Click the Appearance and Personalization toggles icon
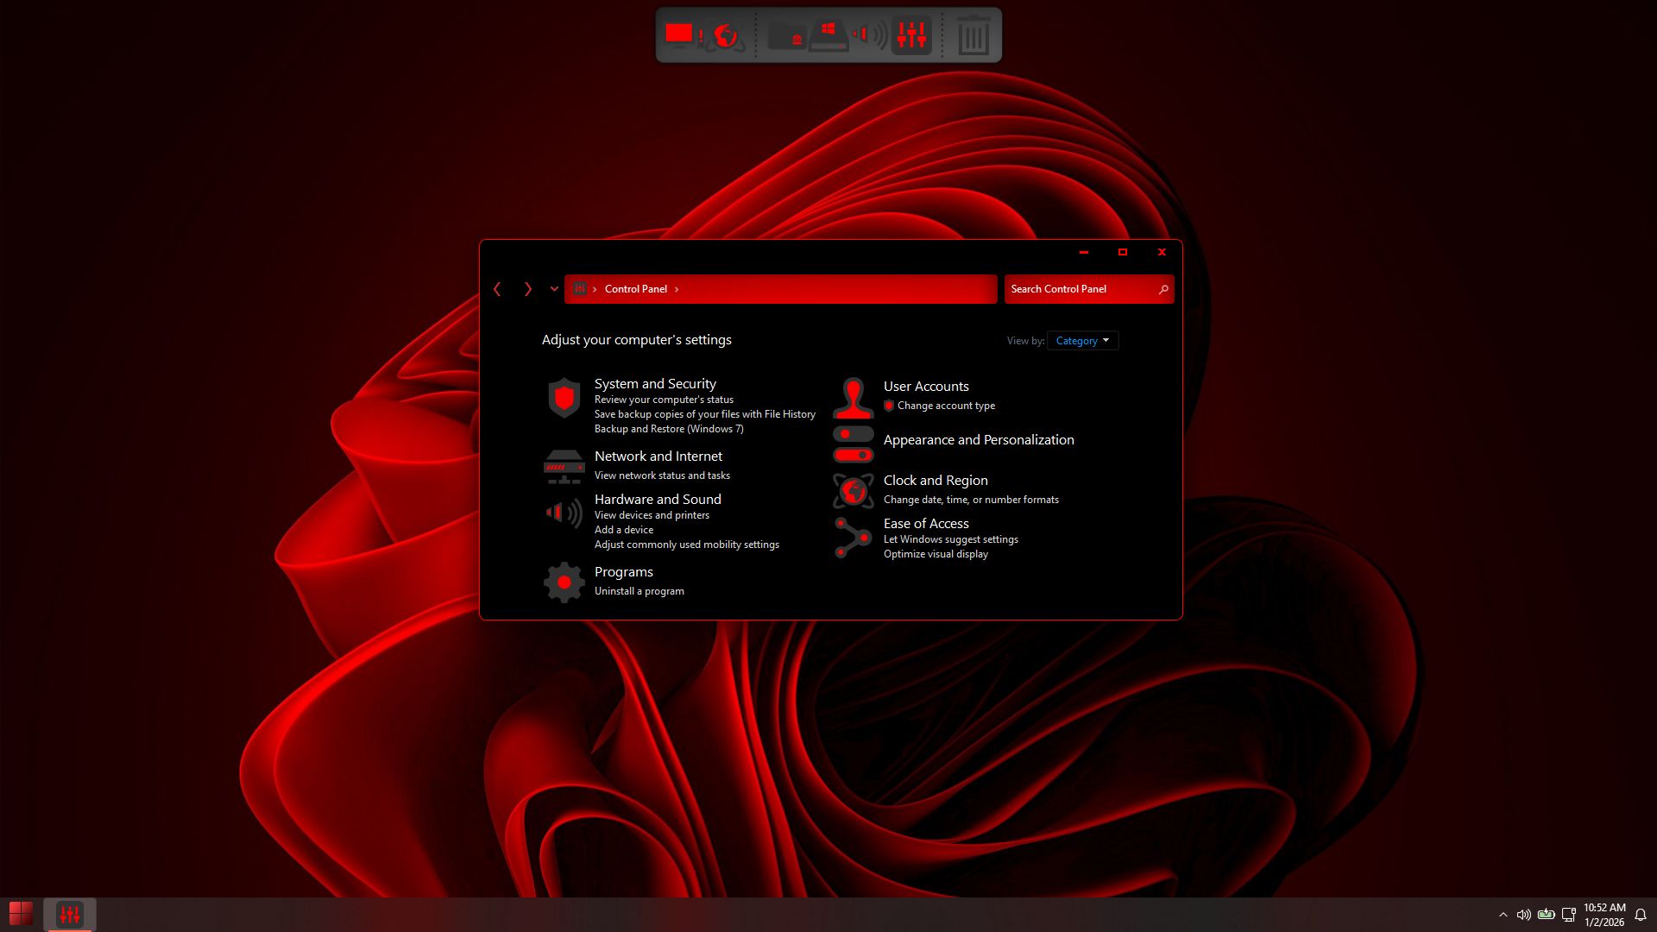Viewport: 1657px width, 932px height. pos(853,444)
